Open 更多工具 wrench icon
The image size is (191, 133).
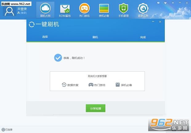[x=142, y=8]
